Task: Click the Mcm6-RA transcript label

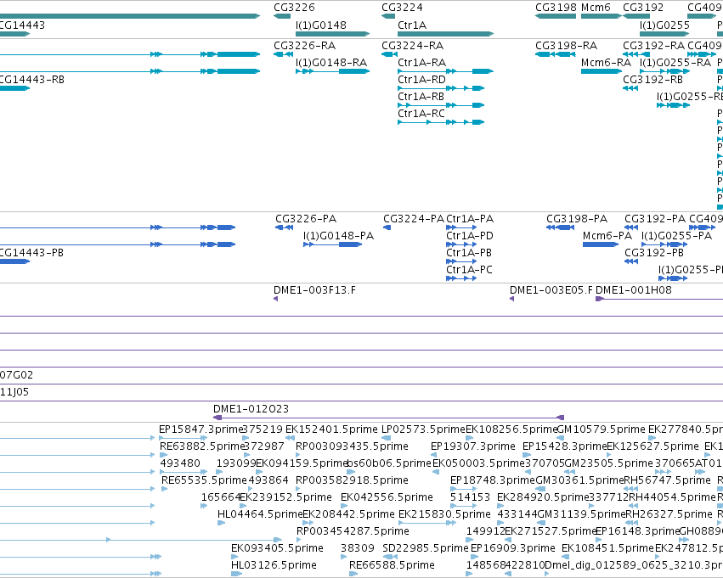Action: click(607, 62)
